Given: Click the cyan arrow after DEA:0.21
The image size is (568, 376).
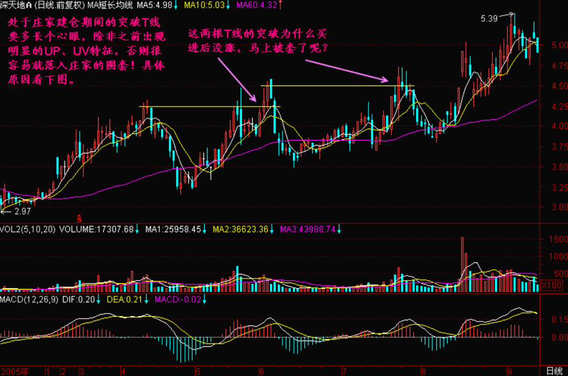Looking at the screenshot, I should tap(150, 300).
